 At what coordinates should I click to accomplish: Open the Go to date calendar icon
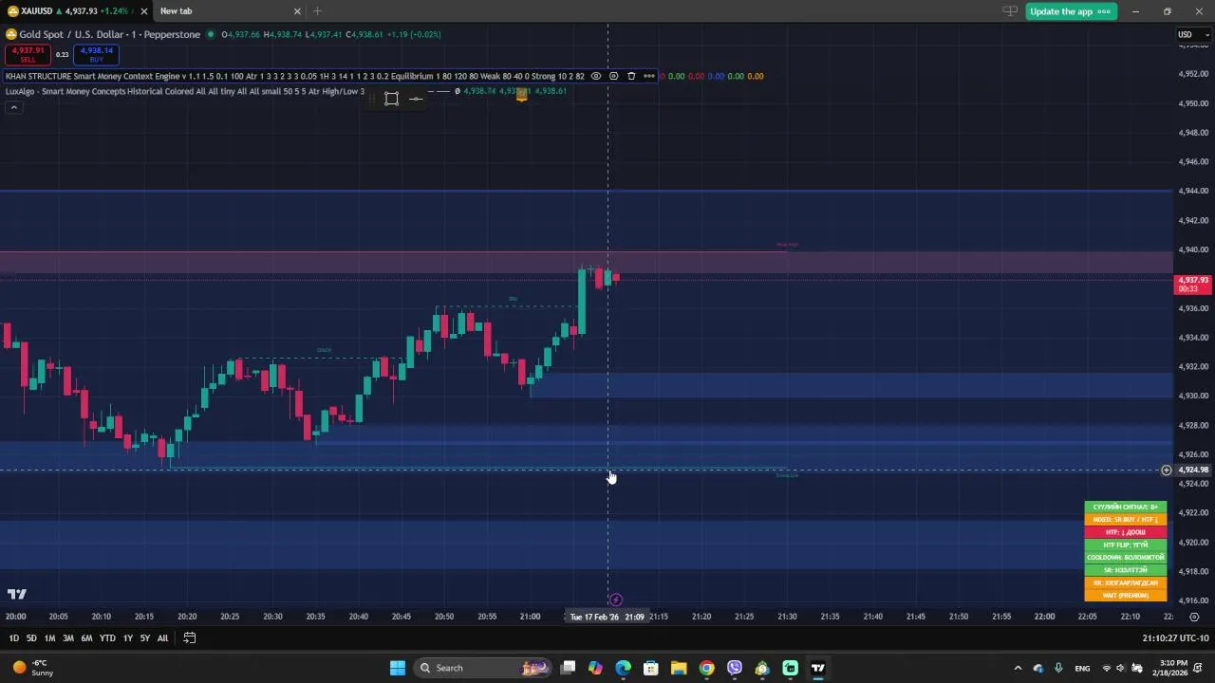point(189,638)
